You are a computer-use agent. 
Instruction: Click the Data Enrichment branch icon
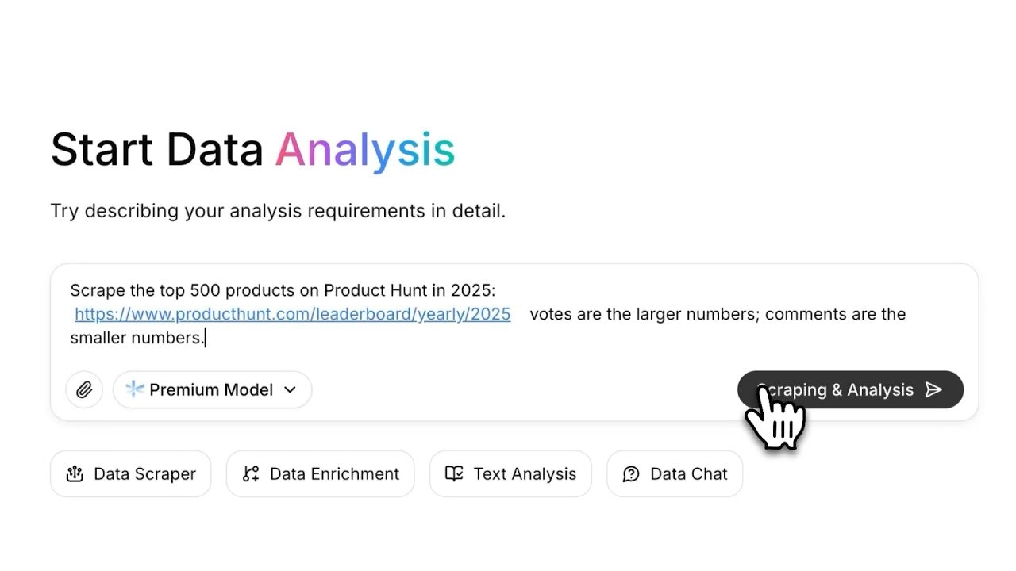click(x=251, y=474)
